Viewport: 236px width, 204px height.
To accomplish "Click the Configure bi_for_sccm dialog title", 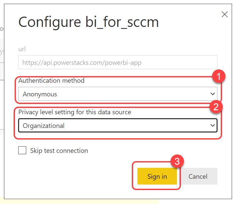I will pyautogui.click(x=88, y=22).
